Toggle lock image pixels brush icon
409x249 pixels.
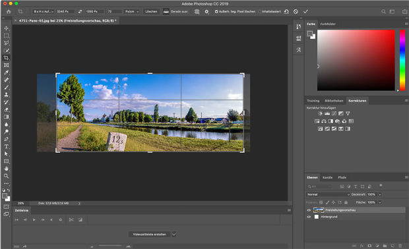[x=327, y=202]
